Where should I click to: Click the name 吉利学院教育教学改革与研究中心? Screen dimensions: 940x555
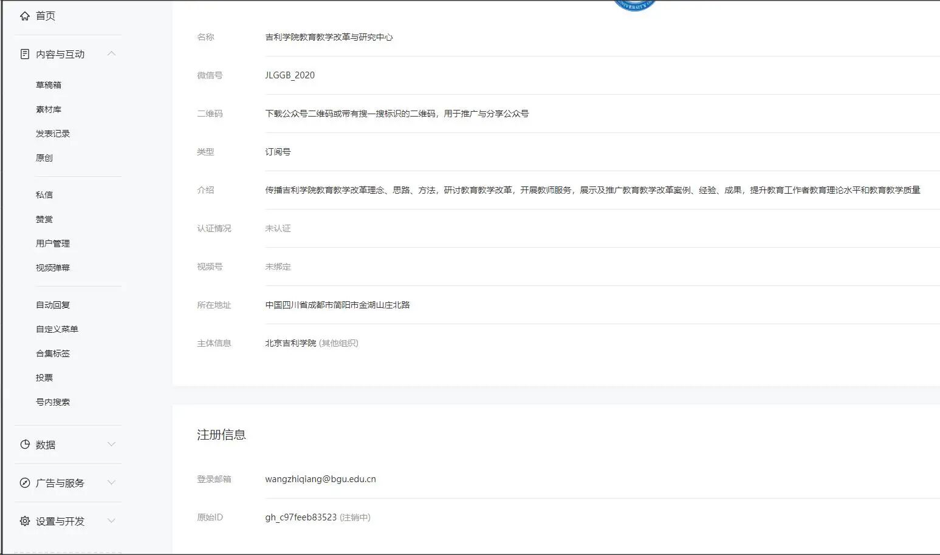[329, 37]
